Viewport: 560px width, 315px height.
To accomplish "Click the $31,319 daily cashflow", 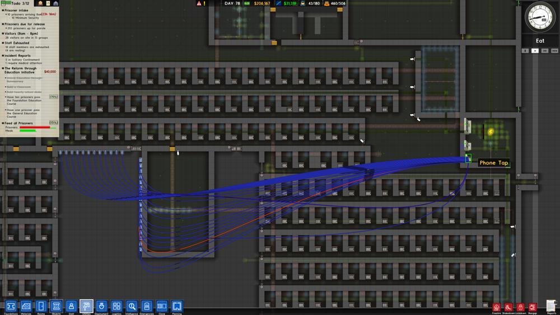I will 290,3.
